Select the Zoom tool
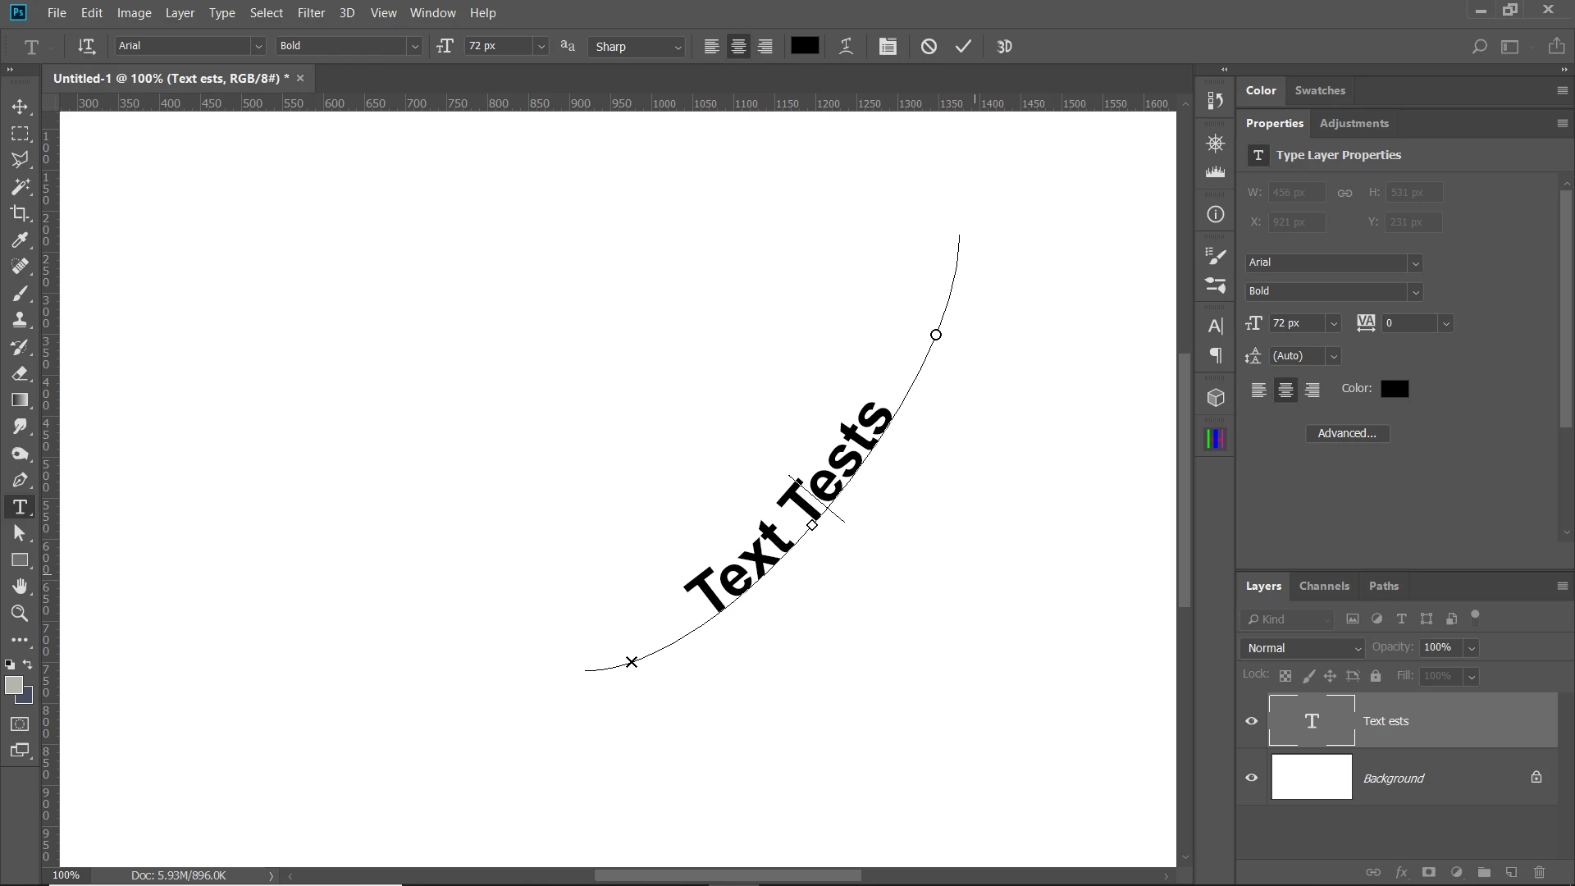The image size is (1575, 886). point(21,614)
